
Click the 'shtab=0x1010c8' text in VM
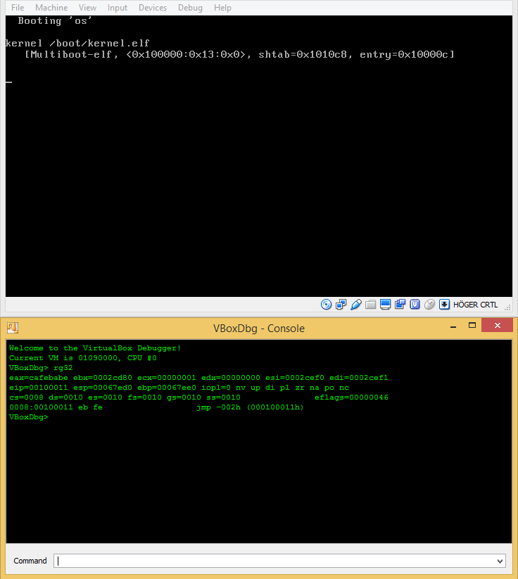303,55
